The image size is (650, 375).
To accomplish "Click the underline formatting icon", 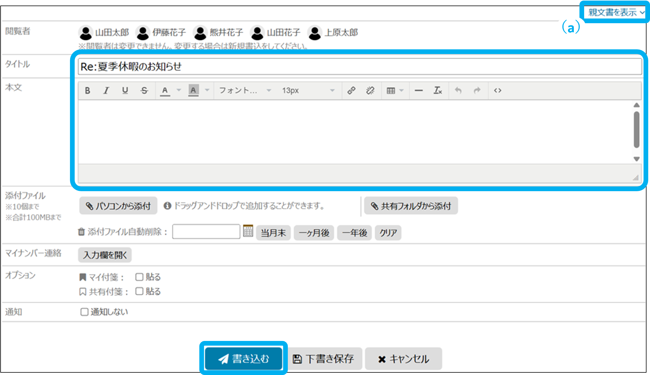I will 125,90.
